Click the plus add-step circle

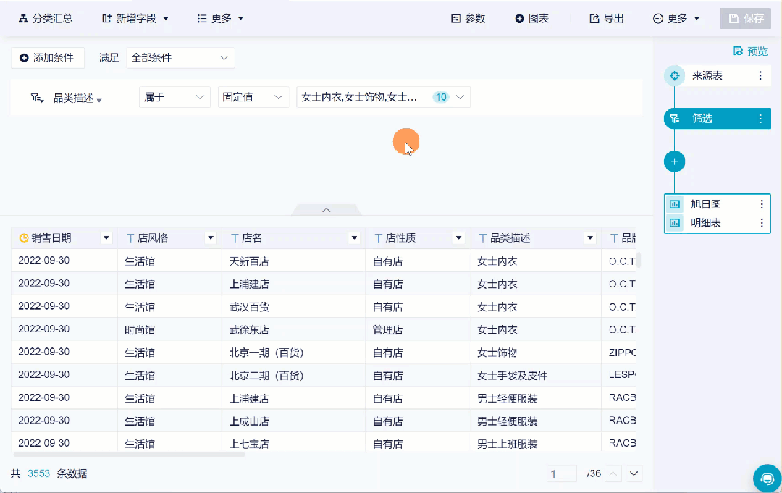674,161
